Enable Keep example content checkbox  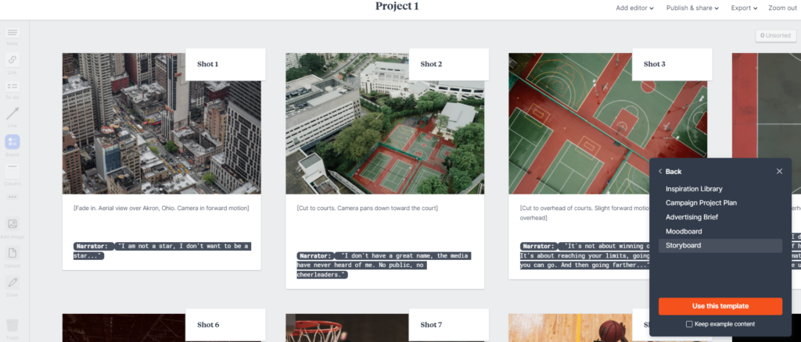click(689, 323)
